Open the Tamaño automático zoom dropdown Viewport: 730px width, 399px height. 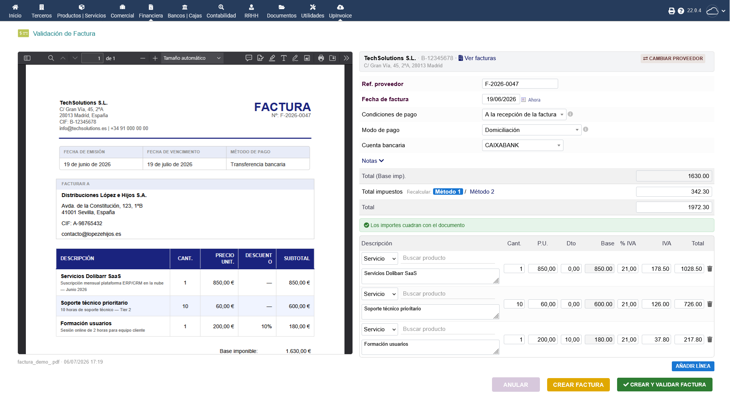click(x=192, y=58)
